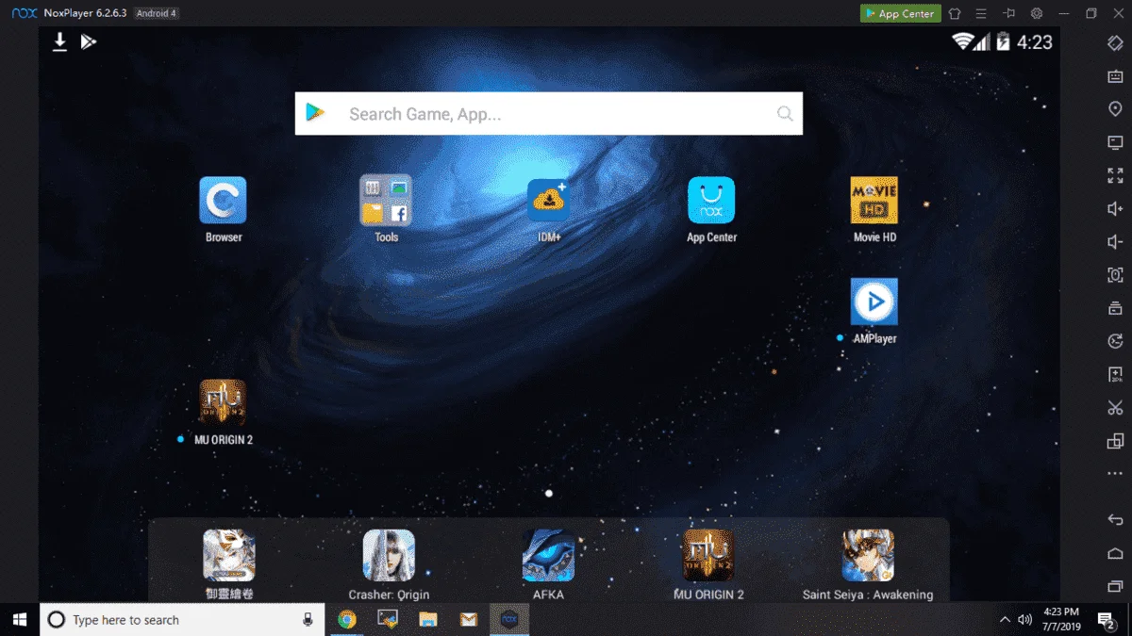
Task: Click the taskbar microphone icon
Action: pyautogui.click(x=308, y=619)
